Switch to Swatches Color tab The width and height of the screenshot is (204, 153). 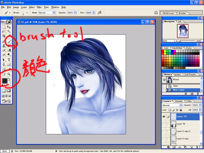pos(166,48)
